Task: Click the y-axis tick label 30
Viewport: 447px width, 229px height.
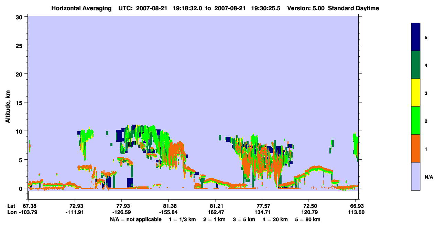Action: (x=20, y=16)
